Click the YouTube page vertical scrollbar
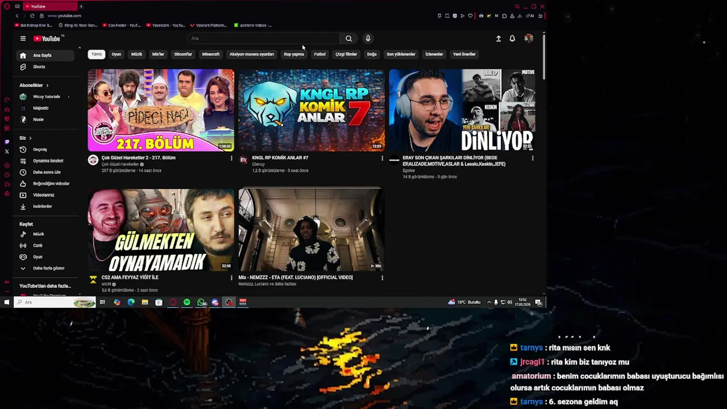The height and width of the screenshot is (409, 727). point(544,57)
